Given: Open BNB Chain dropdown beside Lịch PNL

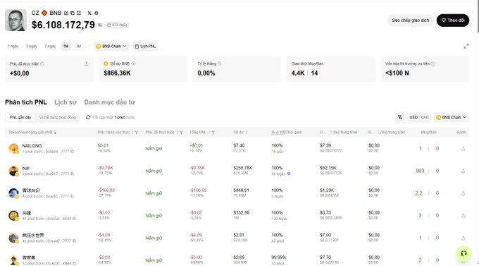Looking at the screenshot, I should point(111,47).
